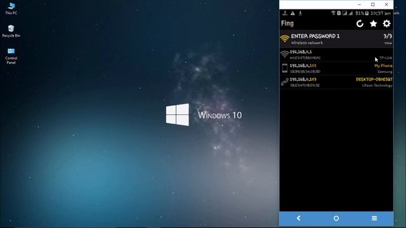Image resolution: width=406 pixels, height=228 pixels.
Task: Select the 192.168.0.102 address text
Action: pyautogui.click(x=303, y=66)
